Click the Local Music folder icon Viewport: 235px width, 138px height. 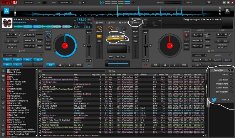coord(8,70)
